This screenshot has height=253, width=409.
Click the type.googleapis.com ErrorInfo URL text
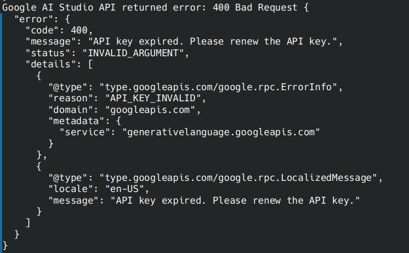tap(218, 87)
